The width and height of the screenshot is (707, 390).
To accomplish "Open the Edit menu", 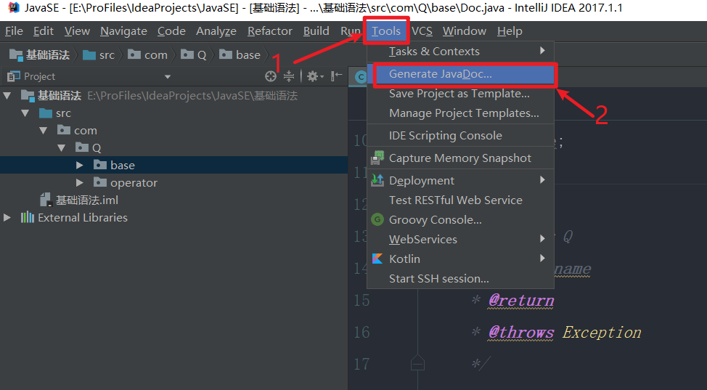I will (44, 31).
